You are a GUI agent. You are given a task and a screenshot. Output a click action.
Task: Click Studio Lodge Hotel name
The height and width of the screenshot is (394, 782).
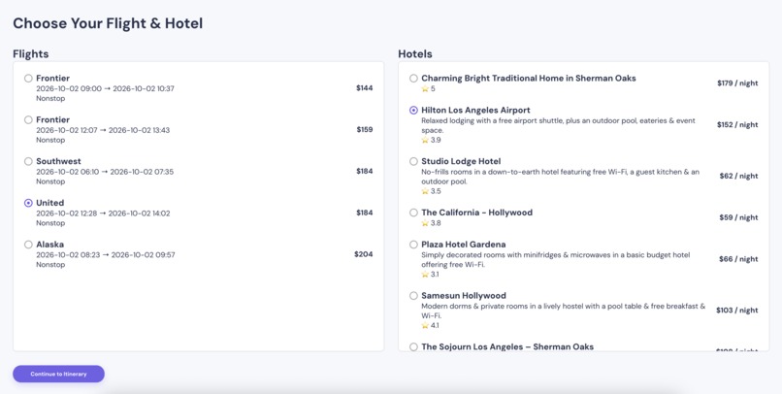tap(461, 161)
